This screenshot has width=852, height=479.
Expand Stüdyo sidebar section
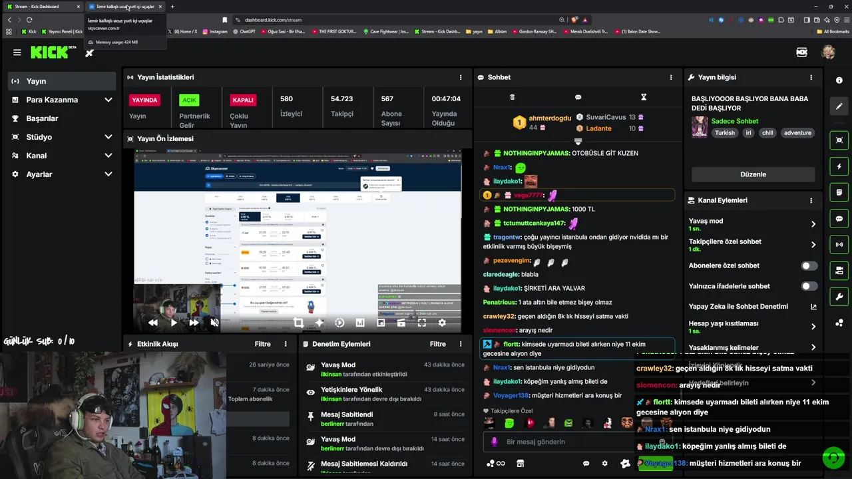pyautogui.click(x=108, y=137)
